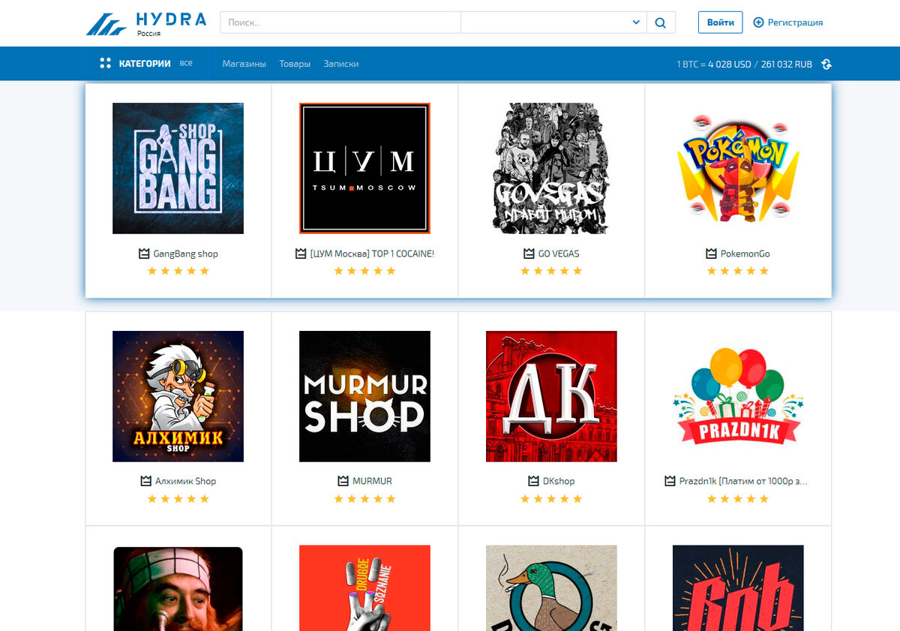
Task: Click the crown icon next to GangBang shop
Action: pyautogui.click(x=145, y=254)
